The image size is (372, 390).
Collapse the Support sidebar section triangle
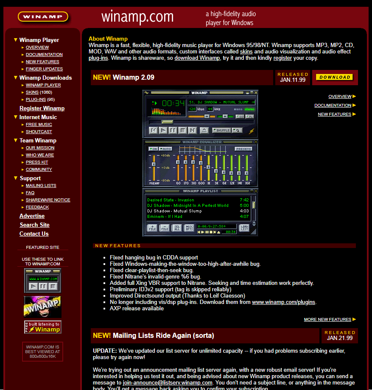tap(16, 178)
